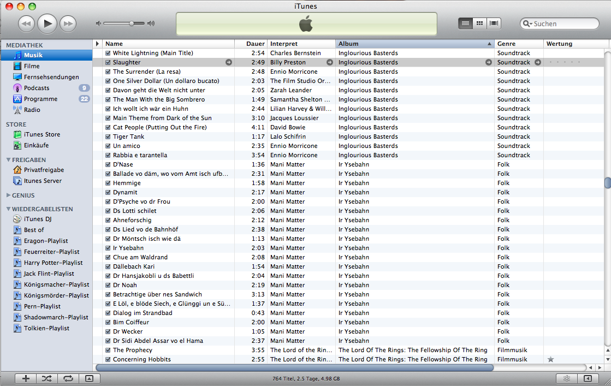Set volume to maximum speaker icon
Image resolution: width=611 pixels, height=386 pixels.
(x=151, y=23)
